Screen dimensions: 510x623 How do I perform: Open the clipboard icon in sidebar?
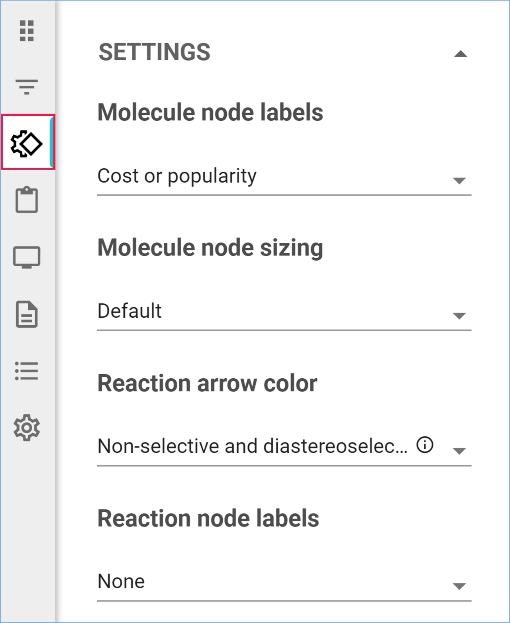click(x=27, y=200)
